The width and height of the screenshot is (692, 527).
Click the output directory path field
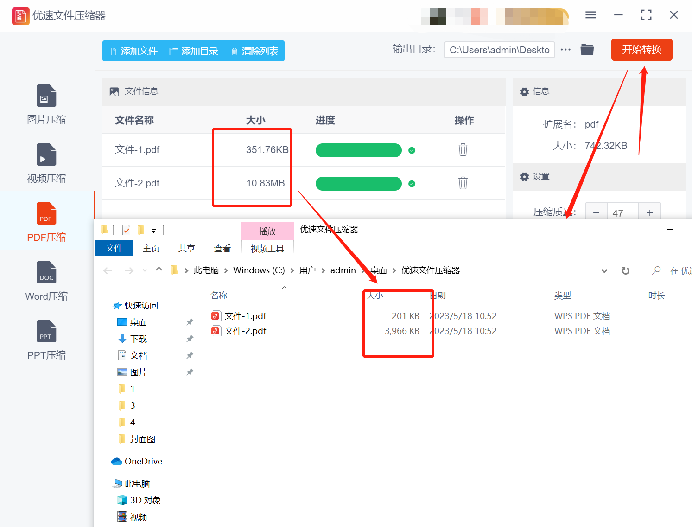pos(500,50)
